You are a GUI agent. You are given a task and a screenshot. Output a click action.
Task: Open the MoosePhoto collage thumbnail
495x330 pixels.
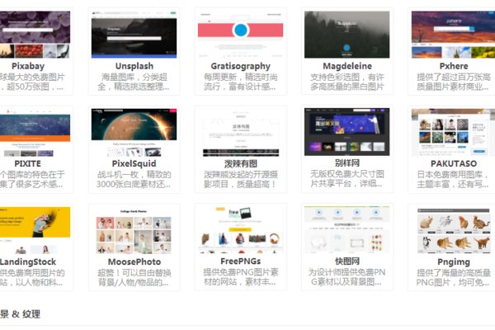coord(134,230)
